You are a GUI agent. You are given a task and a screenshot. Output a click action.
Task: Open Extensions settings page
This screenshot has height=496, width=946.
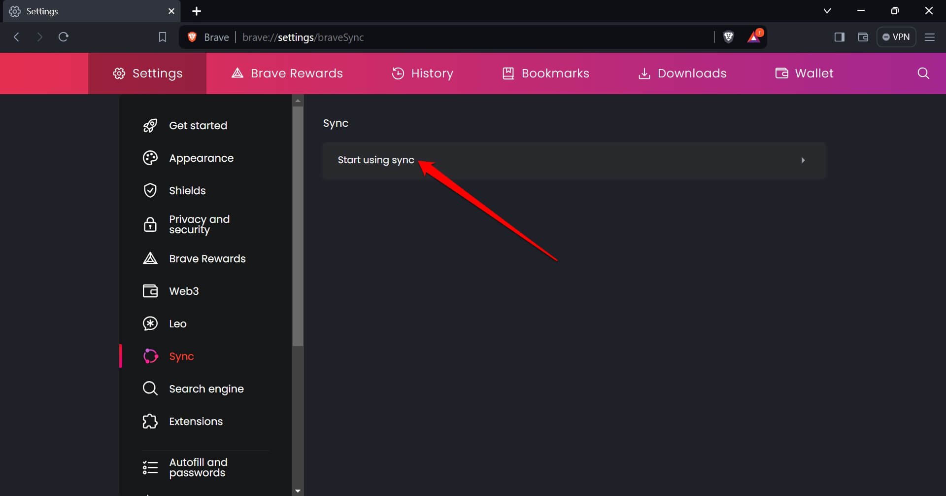(x=196, y=422)
